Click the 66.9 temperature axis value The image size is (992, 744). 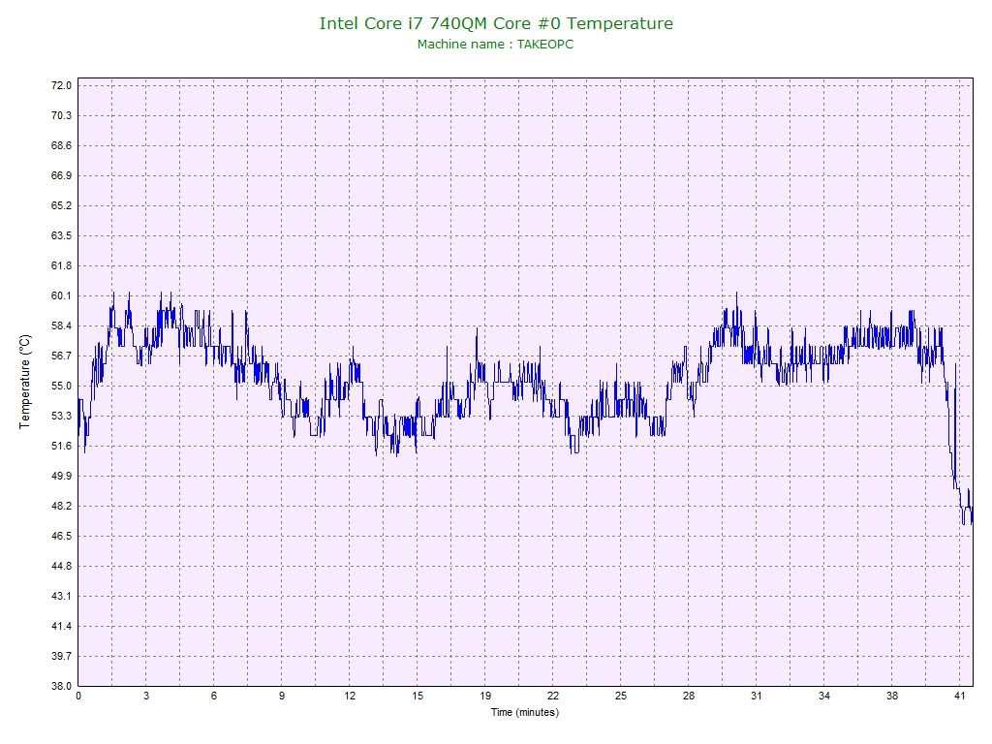tap(61, 175)
